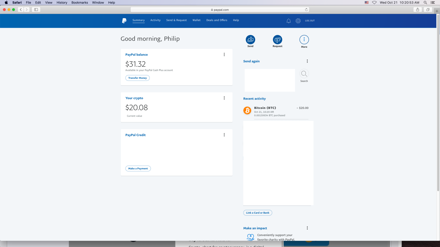
Task: Click the Bitcoin icon in Recent activity
Action: click(247, 110)
